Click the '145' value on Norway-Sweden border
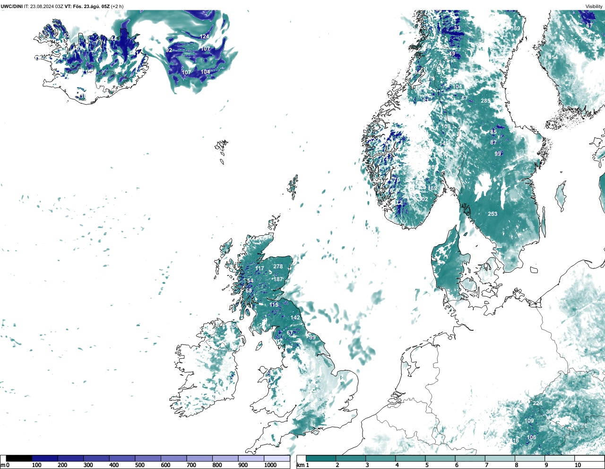This screenshot has width=605, height=469. coord(444,143)
